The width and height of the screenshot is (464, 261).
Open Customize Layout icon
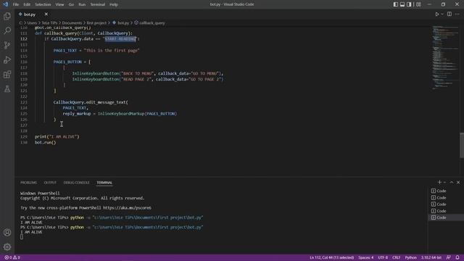tap(418, 4)
